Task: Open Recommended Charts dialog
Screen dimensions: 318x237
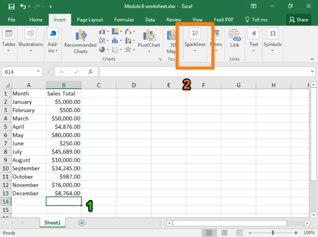Action: pyautogui.click(x=80, y=41)
